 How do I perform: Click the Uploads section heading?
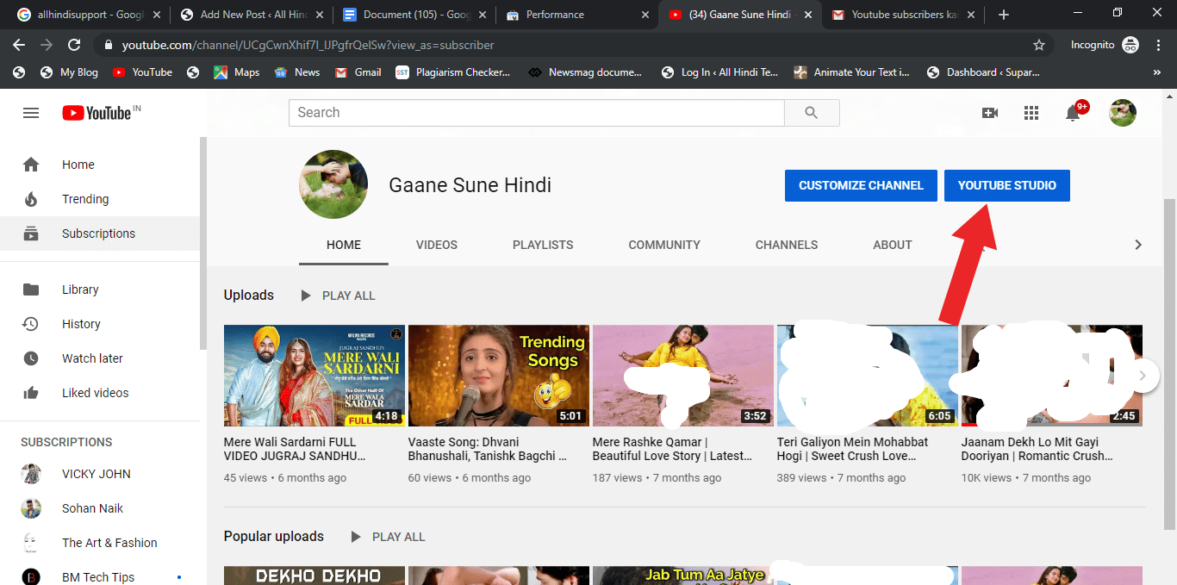(x=249, y=296)
